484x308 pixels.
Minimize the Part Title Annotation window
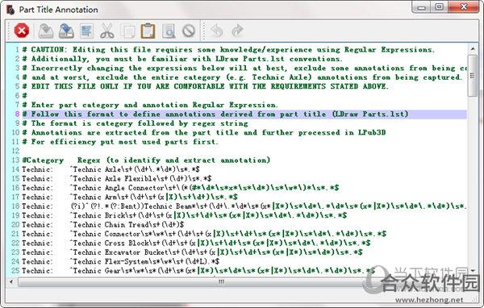[x=421, y=7]
